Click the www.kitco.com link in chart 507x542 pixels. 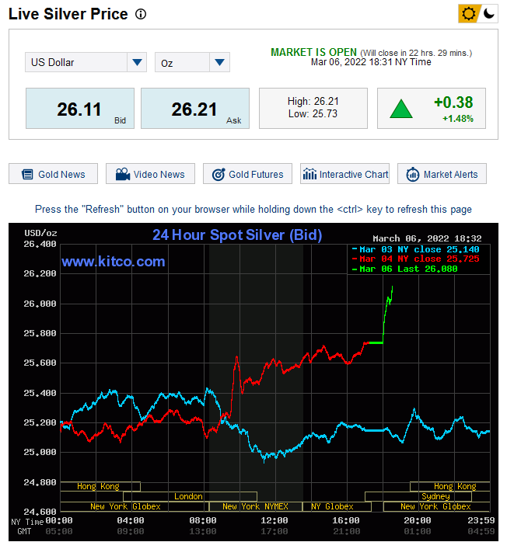coord(114,262)
